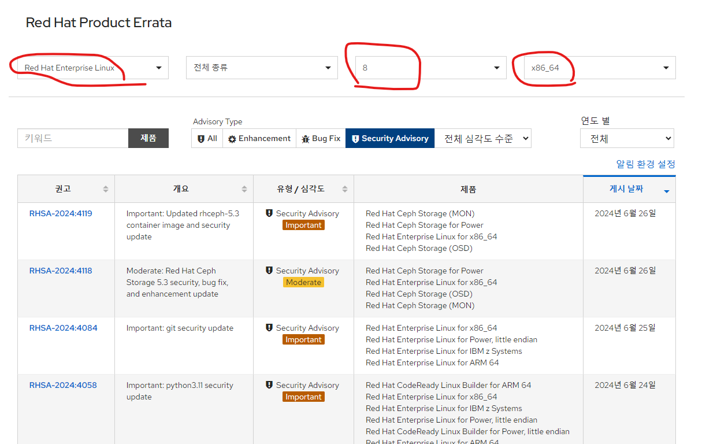Select the All advisory type filter
The image size is (706, 444).
click(x=207, y=138)
